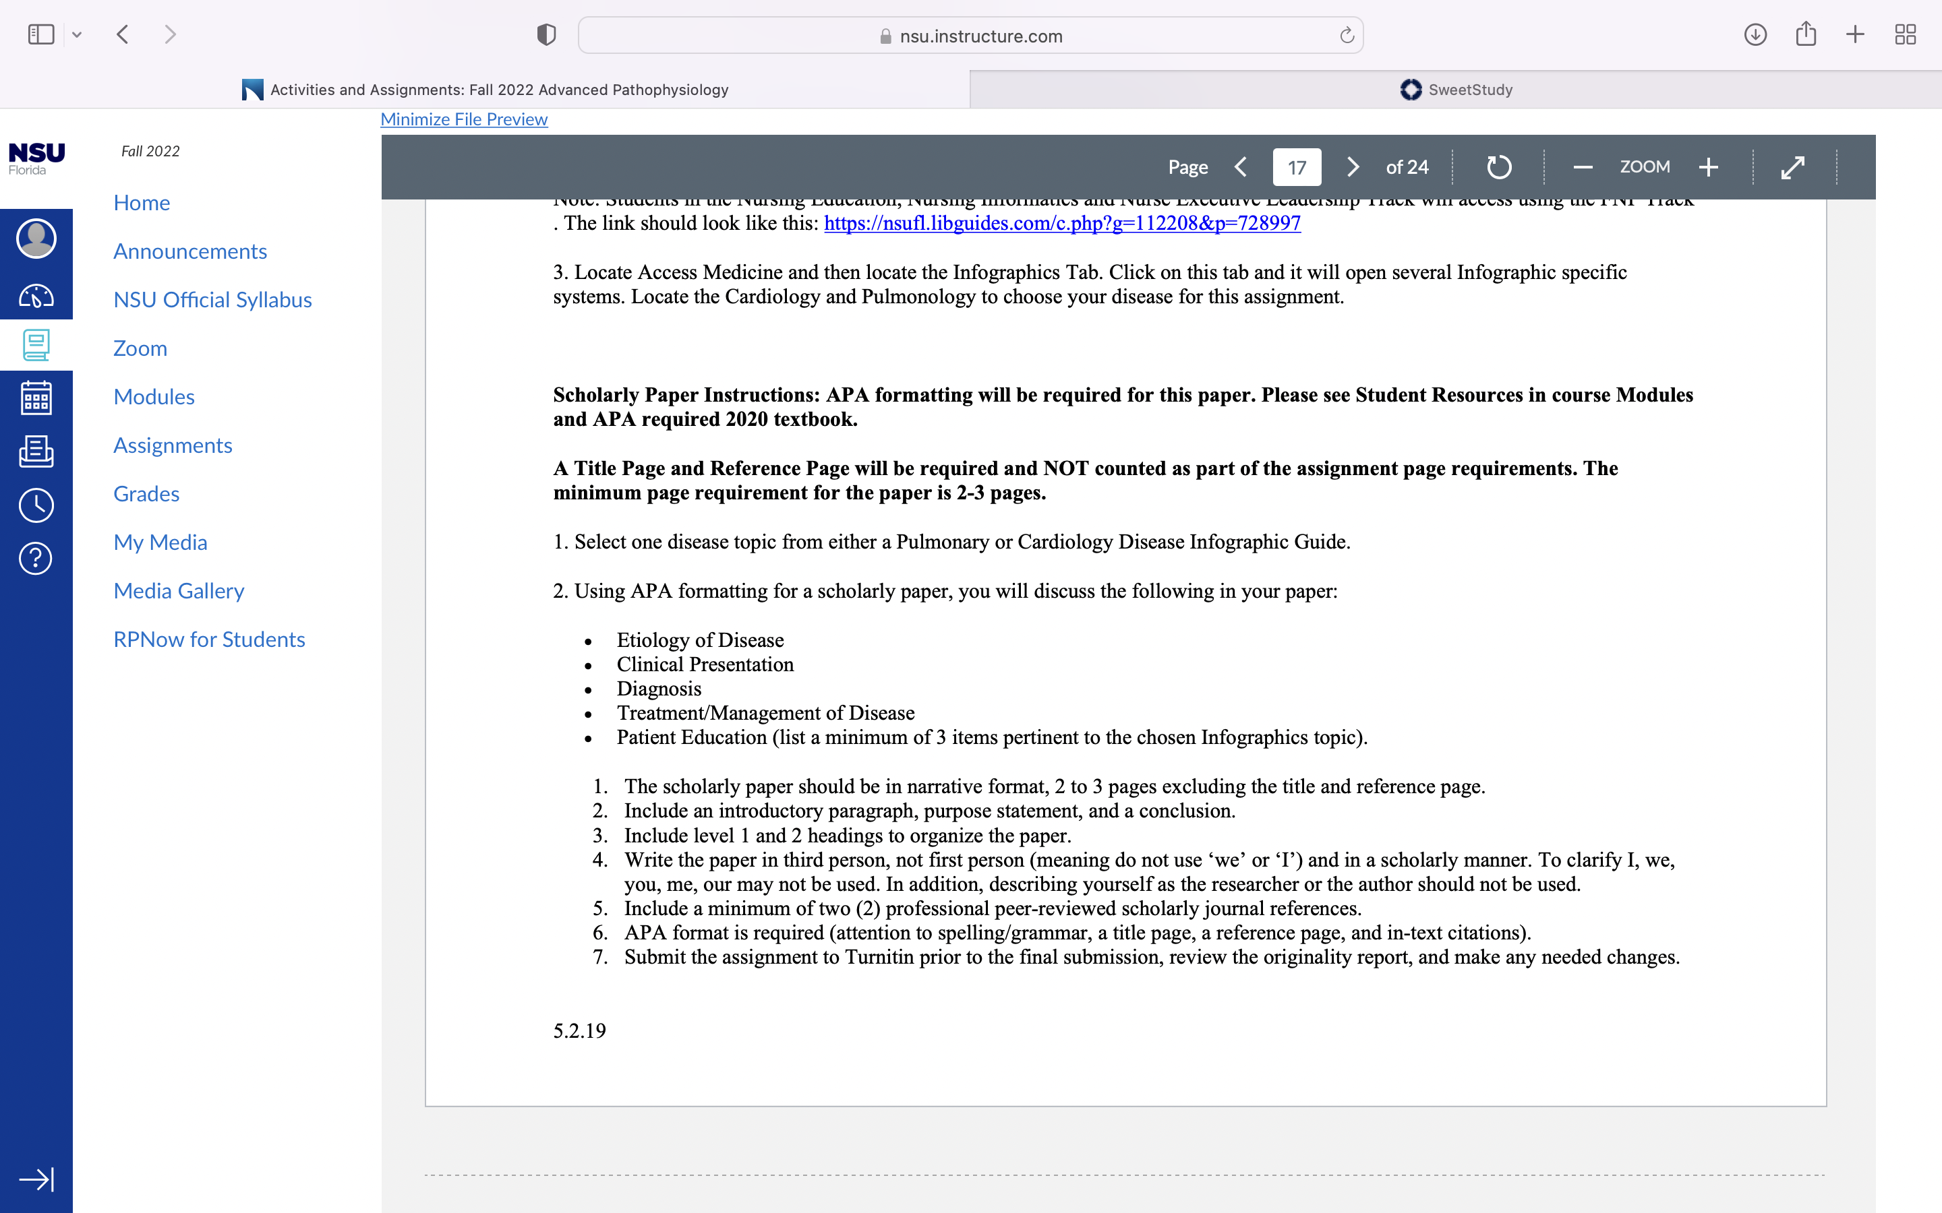Click the page number input field

click(x=1297, y=167)
